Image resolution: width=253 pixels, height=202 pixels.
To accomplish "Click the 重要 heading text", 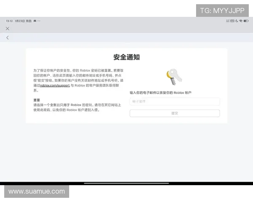I will click(x=37, y=100).
